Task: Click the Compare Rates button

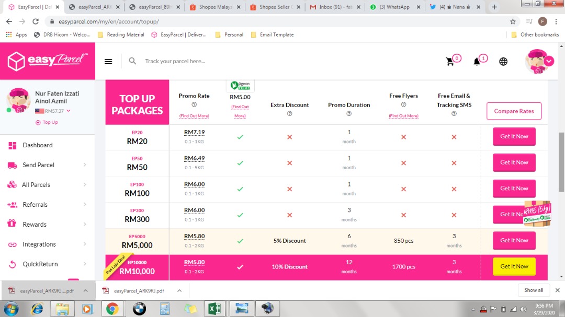Action: pos(514,111)
